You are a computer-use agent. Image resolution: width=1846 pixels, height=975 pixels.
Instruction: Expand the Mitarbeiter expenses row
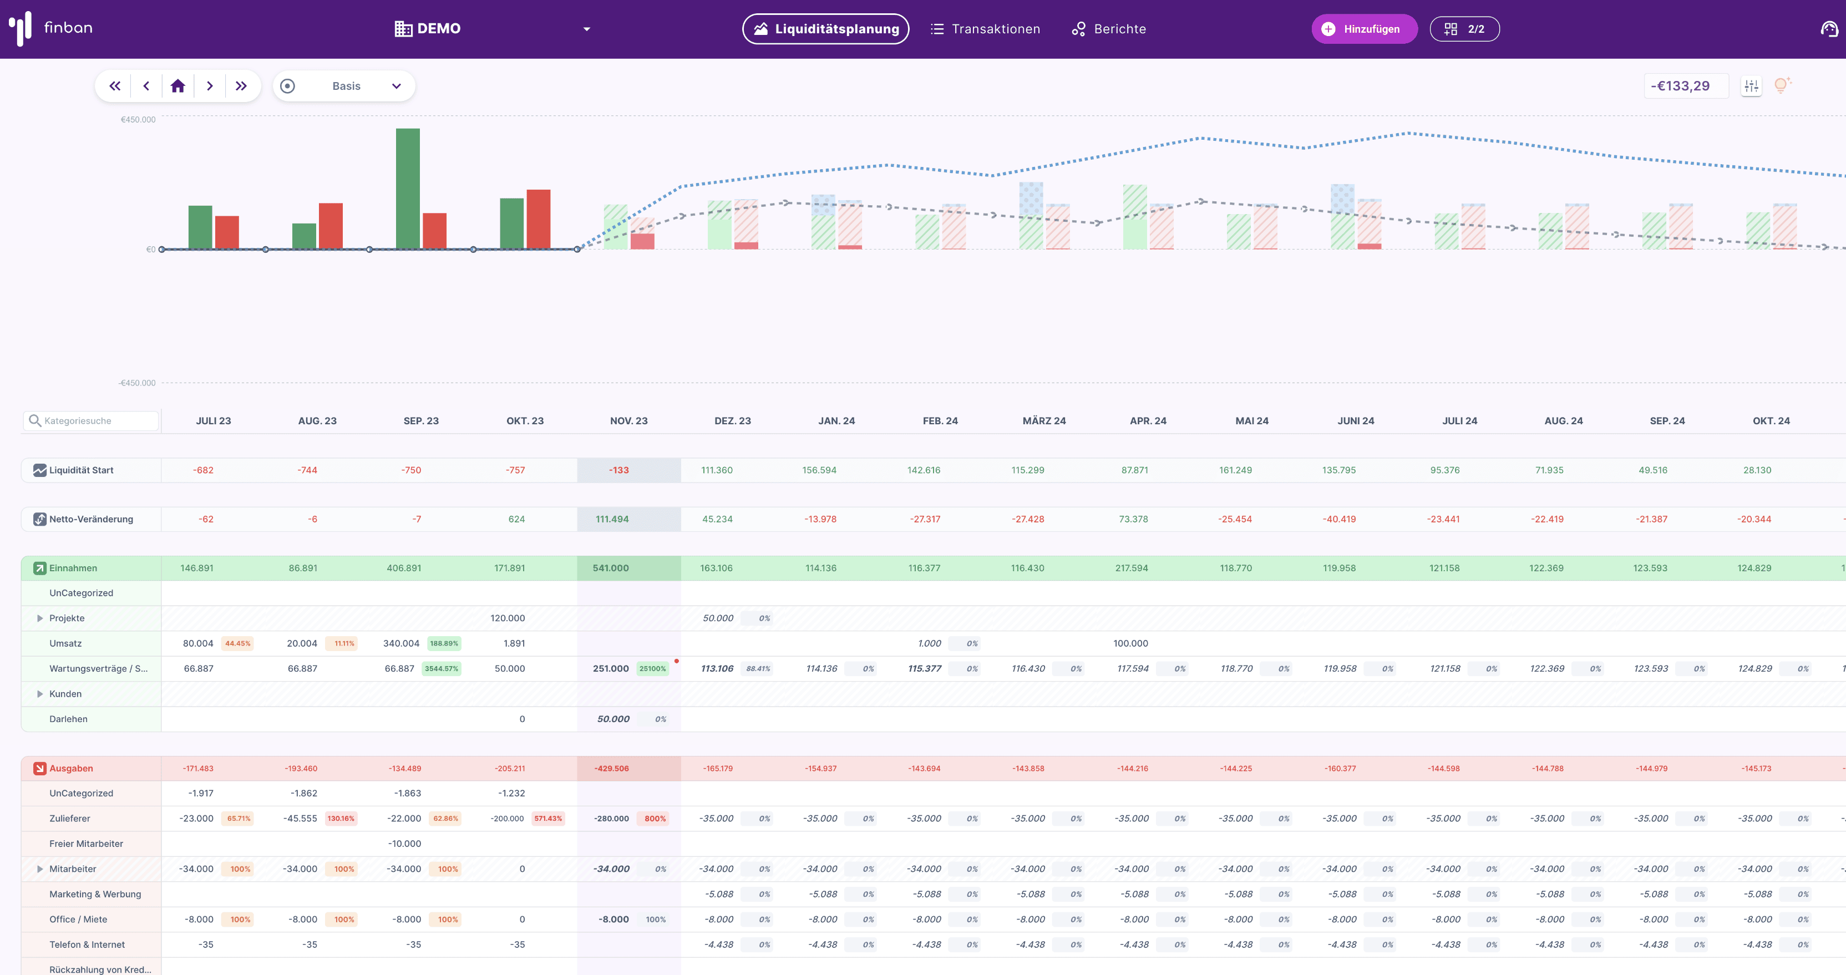[40, 869]
